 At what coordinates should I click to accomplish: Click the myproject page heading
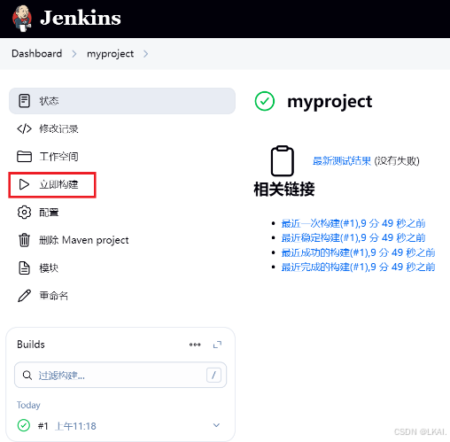point(330,102)
